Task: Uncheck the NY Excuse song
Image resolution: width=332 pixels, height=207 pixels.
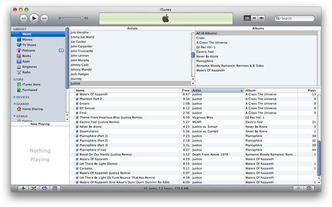Action: point(77,108)
